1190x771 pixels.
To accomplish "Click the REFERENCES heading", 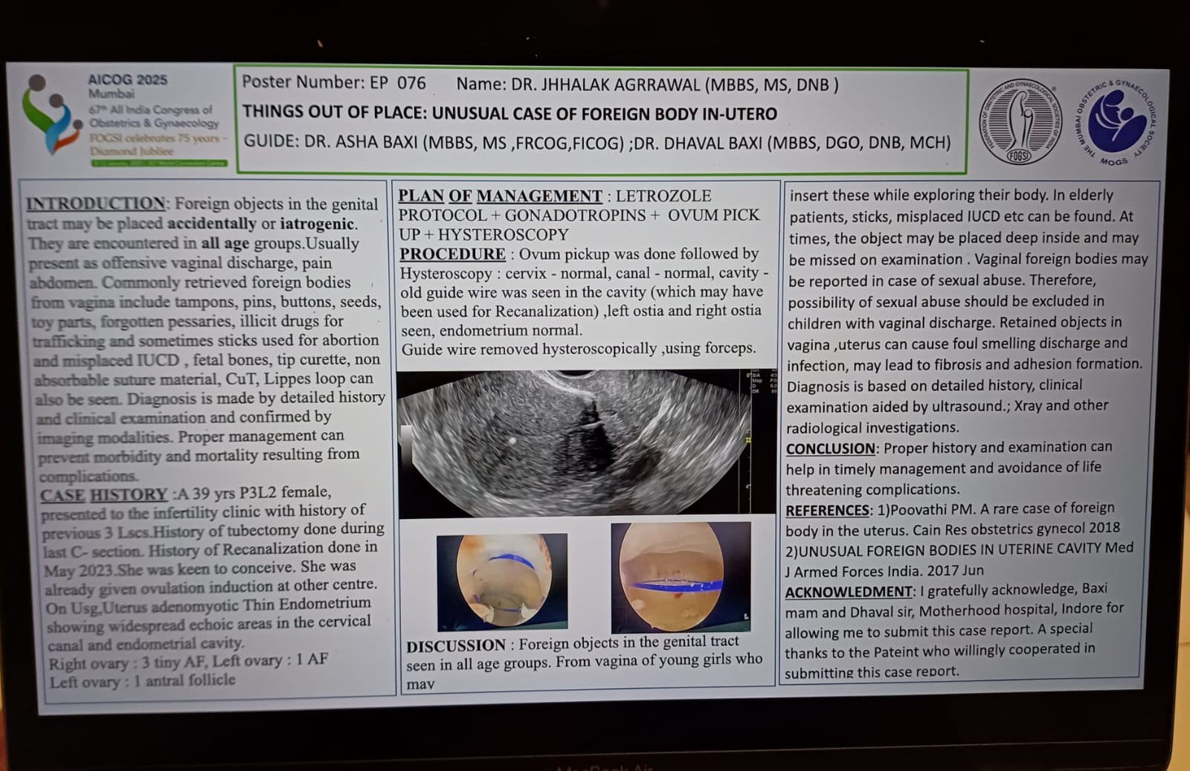I will (827, 511).
